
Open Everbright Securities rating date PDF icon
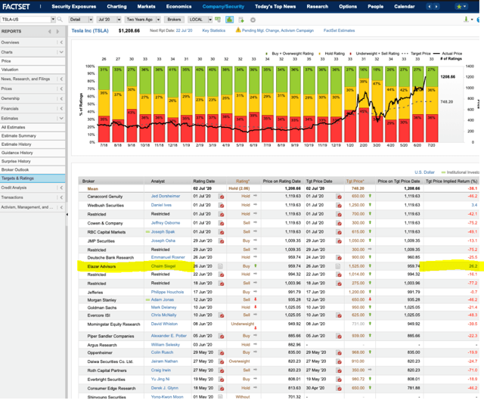(222, 380)
